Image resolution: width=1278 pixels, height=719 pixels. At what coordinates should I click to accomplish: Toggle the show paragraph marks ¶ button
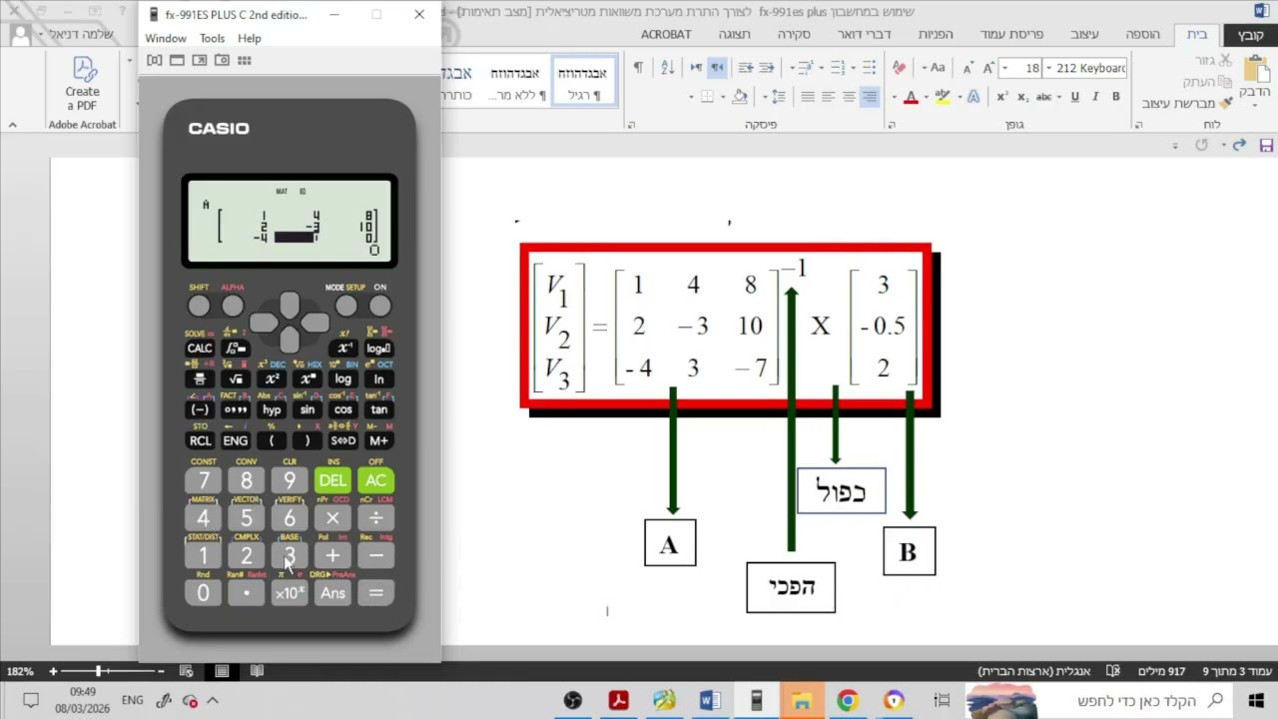click(639, 68)
